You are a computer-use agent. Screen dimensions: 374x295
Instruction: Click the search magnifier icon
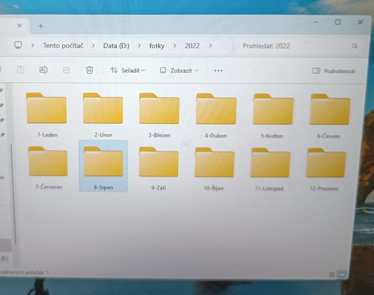click(x=355, y=46)
